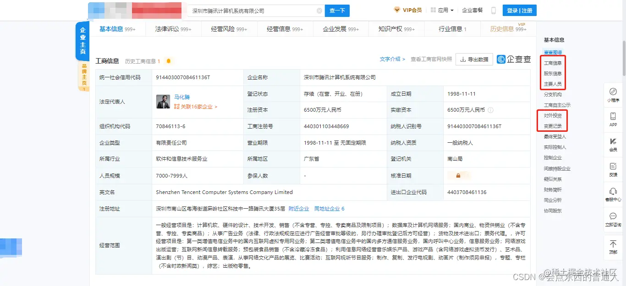Go to 财务简析 in side navigation
Image resolution: width=626 pixels, height=286 pixels.
click(553, 190)
